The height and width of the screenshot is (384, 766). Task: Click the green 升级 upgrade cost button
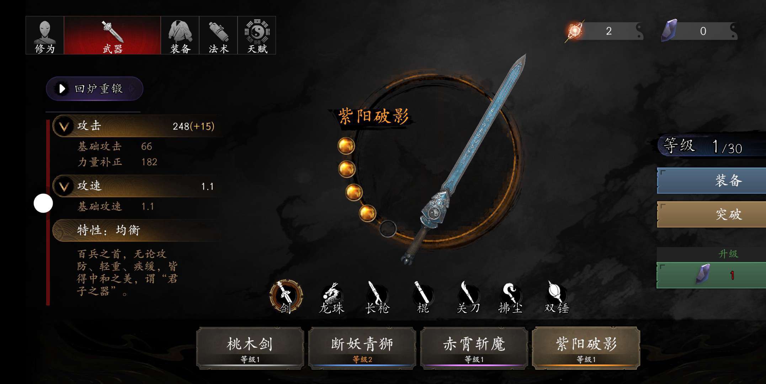pos(711,275)
